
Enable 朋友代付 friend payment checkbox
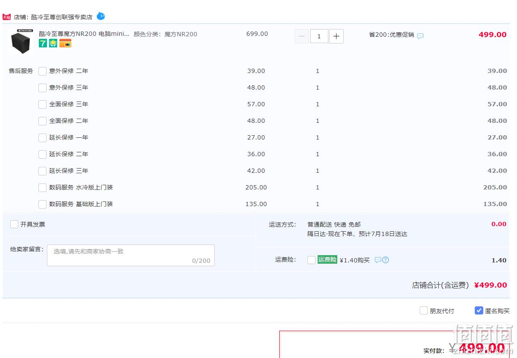(x=424, y=311)
